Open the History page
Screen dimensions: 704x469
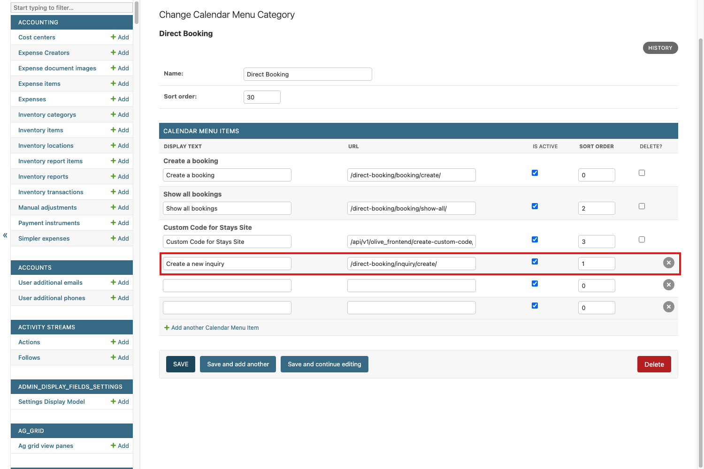coord(660,48)
